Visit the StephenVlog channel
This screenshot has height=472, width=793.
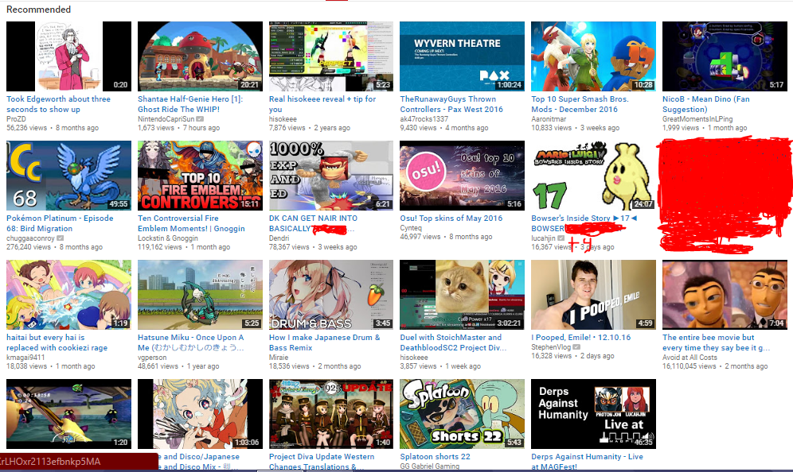point(551,347)
